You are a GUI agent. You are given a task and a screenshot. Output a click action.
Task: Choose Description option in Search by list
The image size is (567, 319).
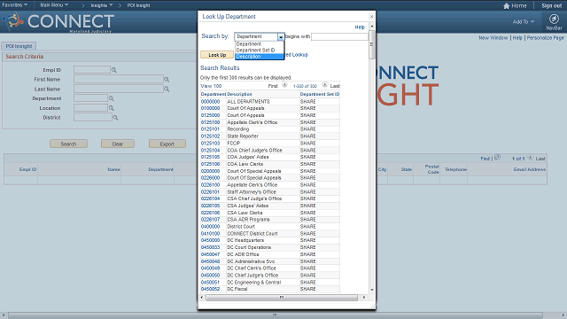(260, 57)
